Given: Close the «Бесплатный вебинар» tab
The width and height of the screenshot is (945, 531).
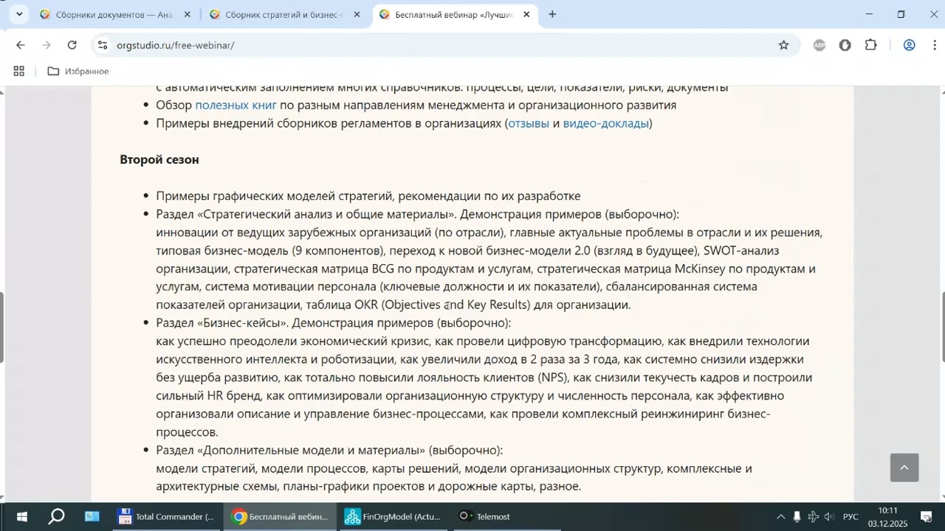Looking at the screenshot, I should pyautogui.click(x=526, y=14).
